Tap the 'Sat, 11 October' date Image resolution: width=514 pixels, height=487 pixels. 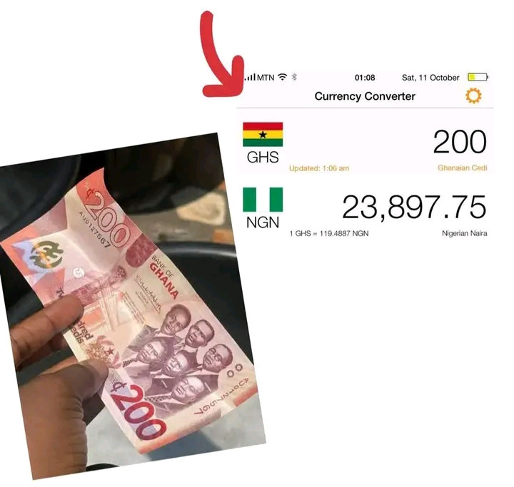[x=430, y=78]
